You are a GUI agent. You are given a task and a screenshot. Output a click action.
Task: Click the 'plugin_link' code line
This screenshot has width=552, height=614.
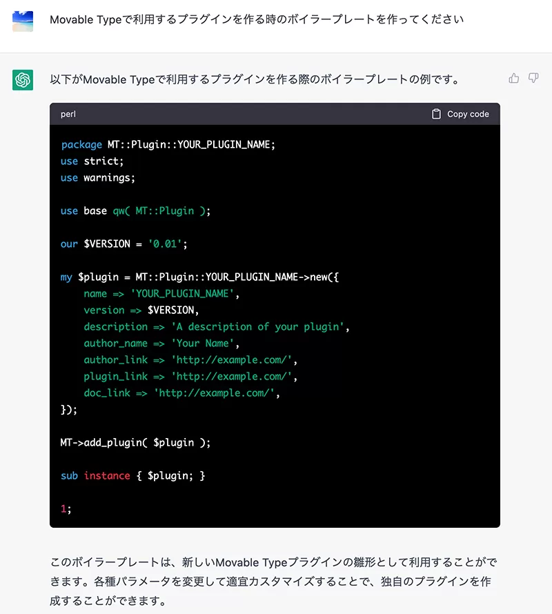click(x=190, y=377)
